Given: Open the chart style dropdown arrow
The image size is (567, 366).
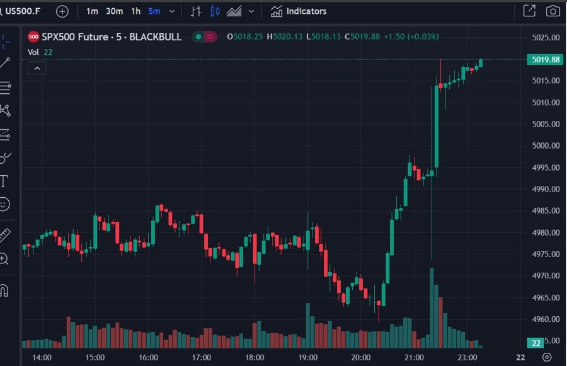Looking at the screenshot, I should click(251, 11).
